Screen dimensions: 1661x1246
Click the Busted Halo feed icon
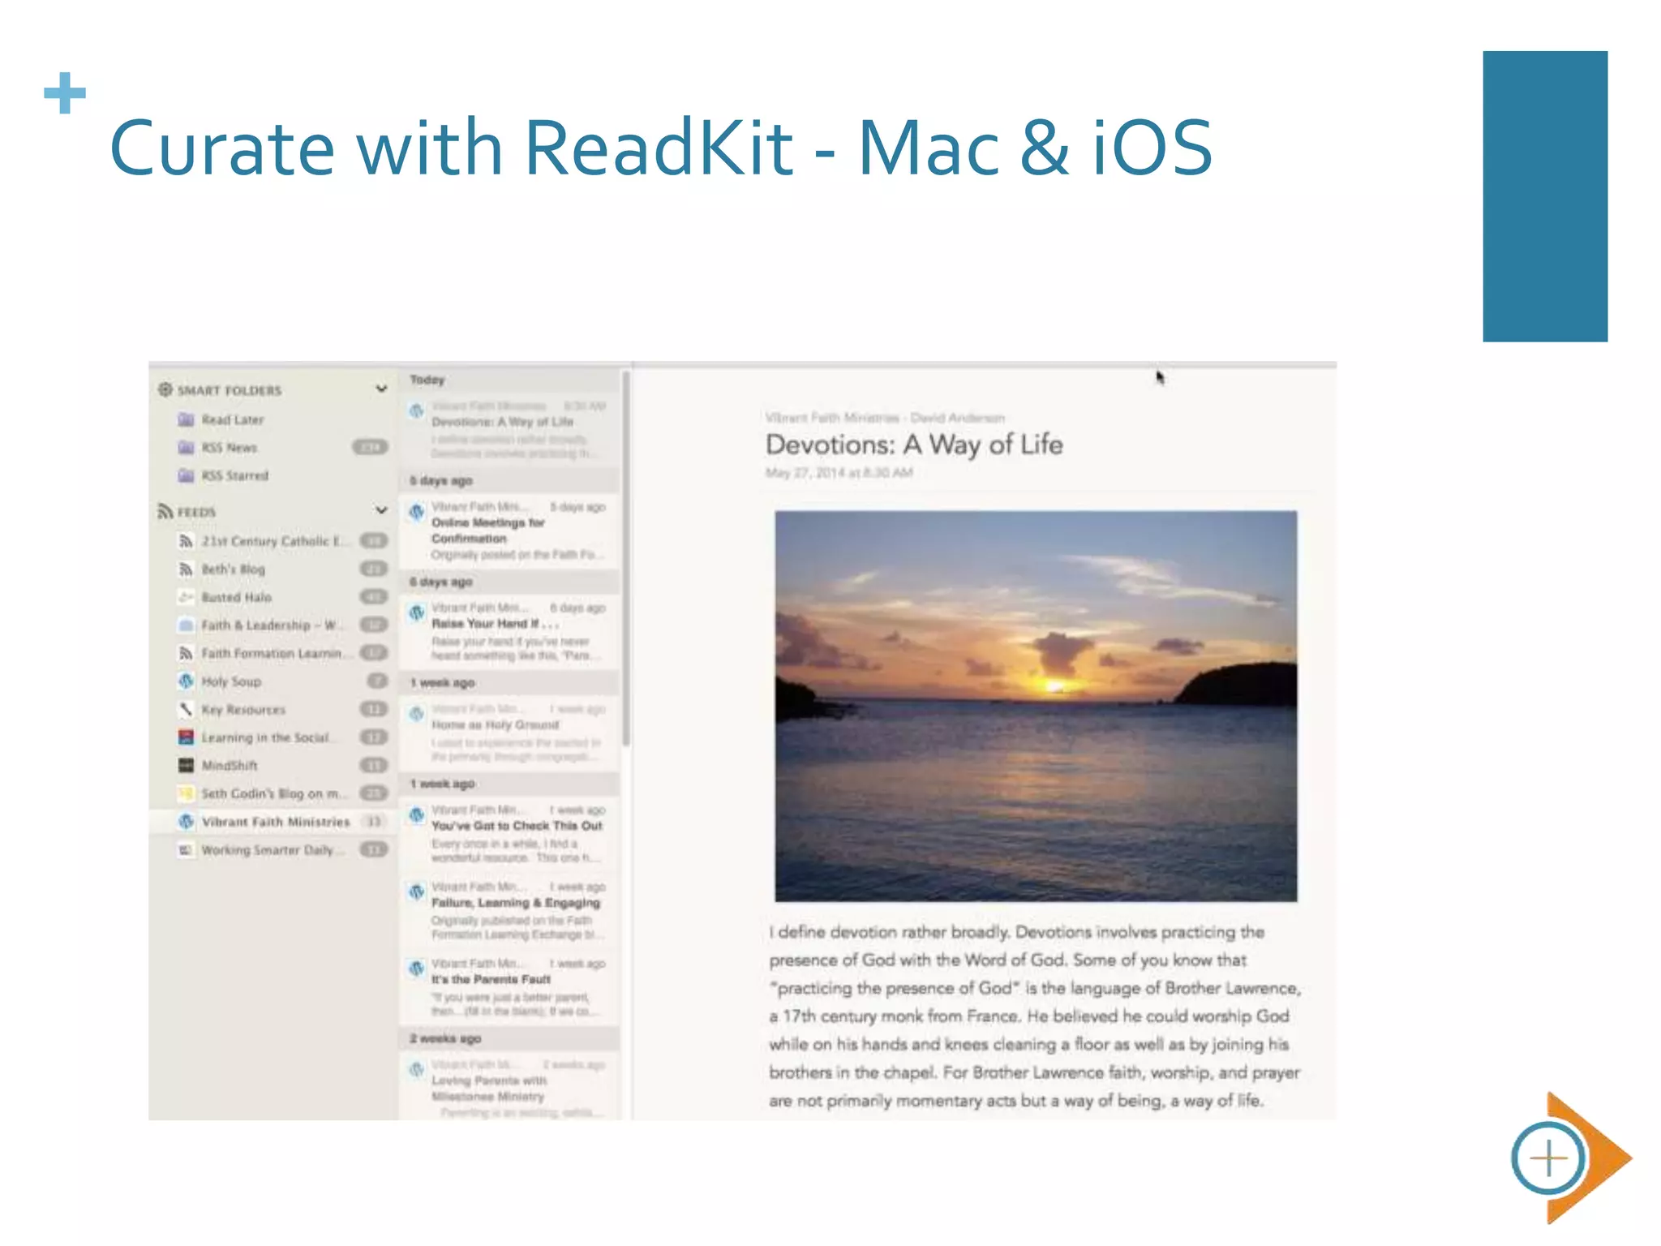point(186,597)
